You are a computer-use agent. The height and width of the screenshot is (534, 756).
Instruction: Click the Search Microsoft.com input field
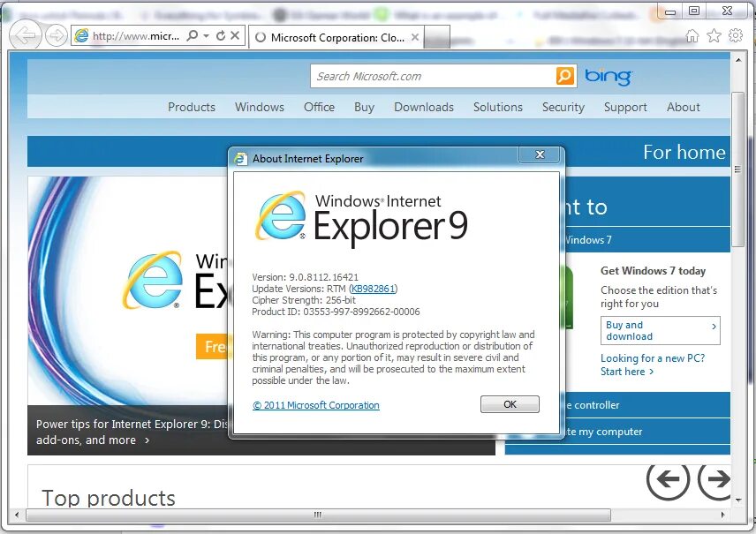coord(434,76)
